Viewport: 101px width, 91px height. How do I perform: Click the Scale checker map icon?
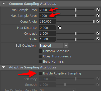(98, 39)
